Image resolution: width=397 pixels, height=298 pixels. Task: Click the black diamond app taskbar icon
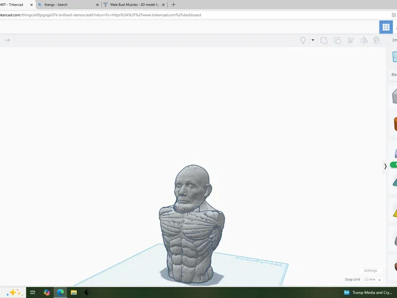click(87, 292)
